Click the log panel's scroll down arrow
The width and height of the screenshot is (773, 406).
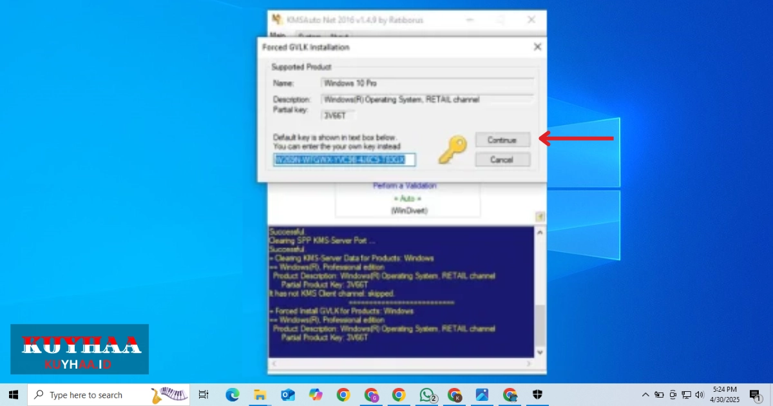point(540,353)
